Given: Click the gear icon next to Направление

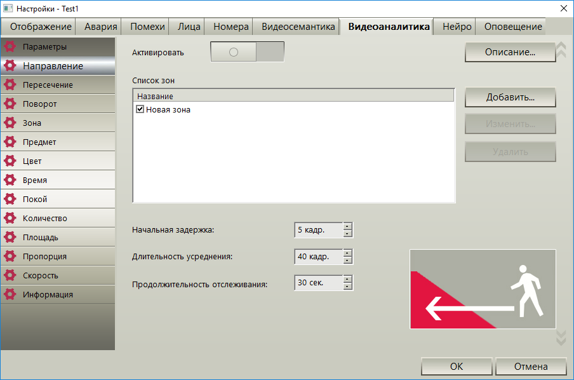Looking at the screenshot, I should pos(10,65).
